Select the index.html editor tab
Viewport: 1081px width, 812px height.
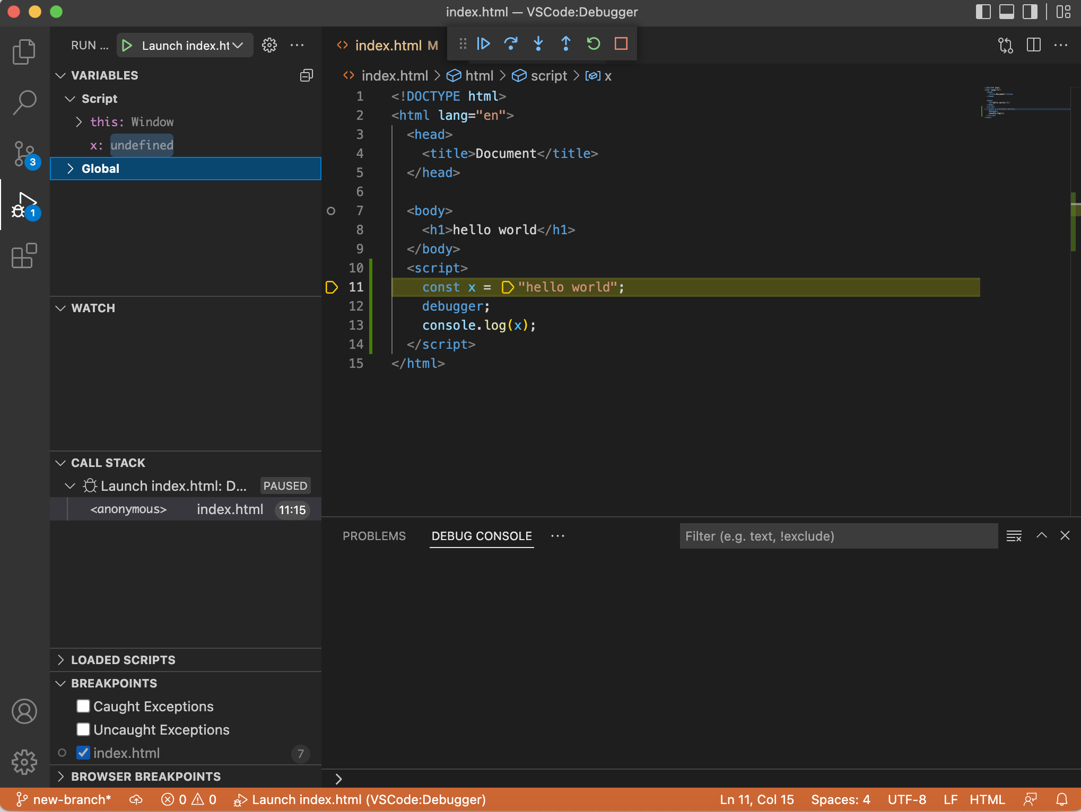tap(387, 46)
